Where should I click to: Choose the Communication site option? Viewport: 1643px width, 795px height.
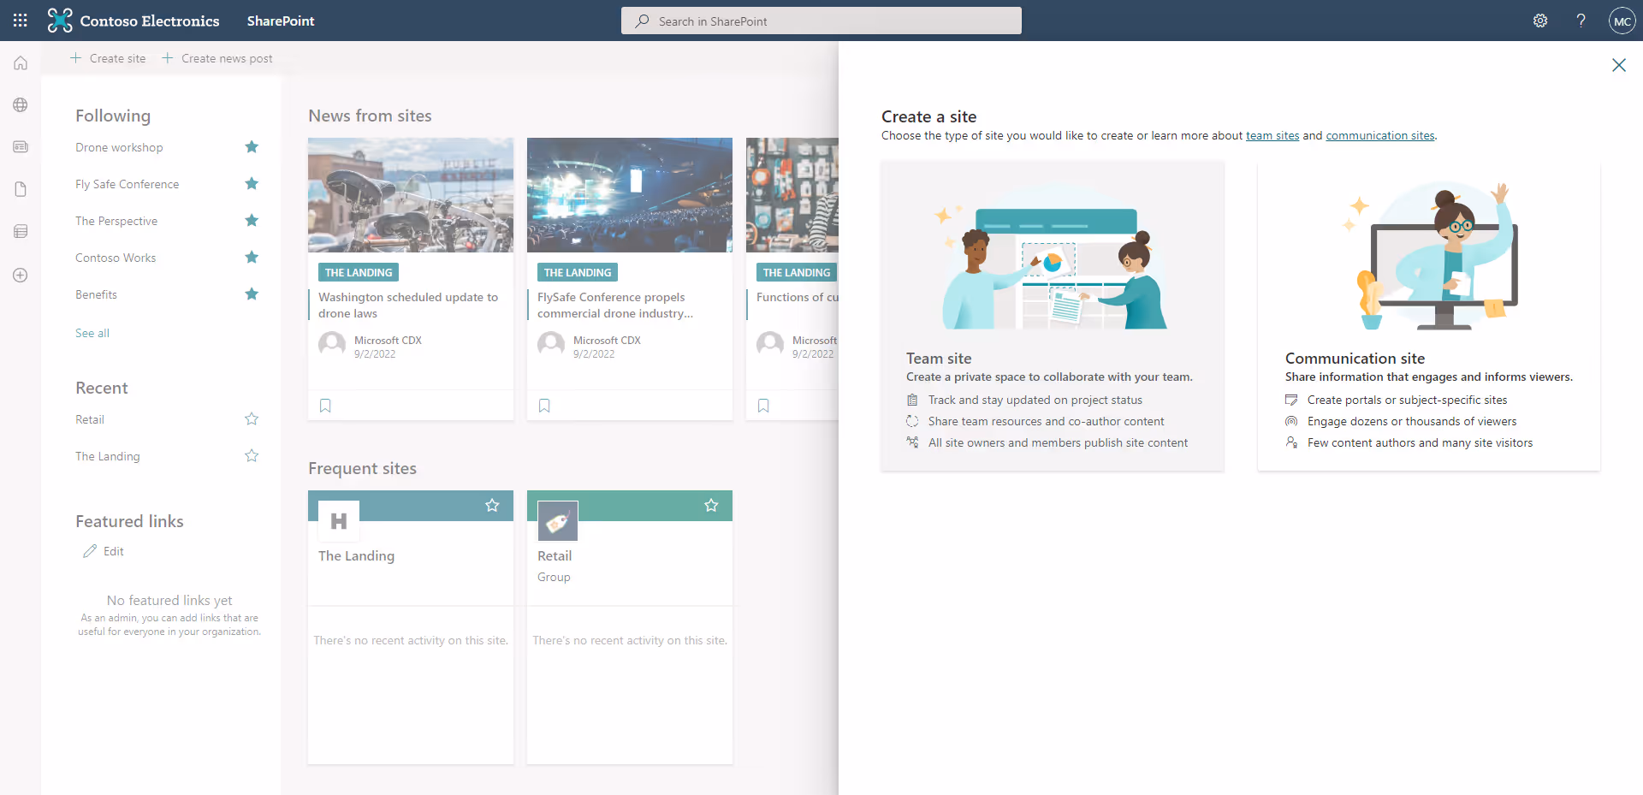point(1429,316)
